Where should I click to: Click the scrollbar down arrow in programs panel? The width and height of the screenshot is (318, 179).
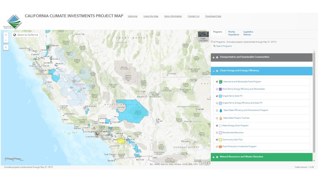click(314, 160)
